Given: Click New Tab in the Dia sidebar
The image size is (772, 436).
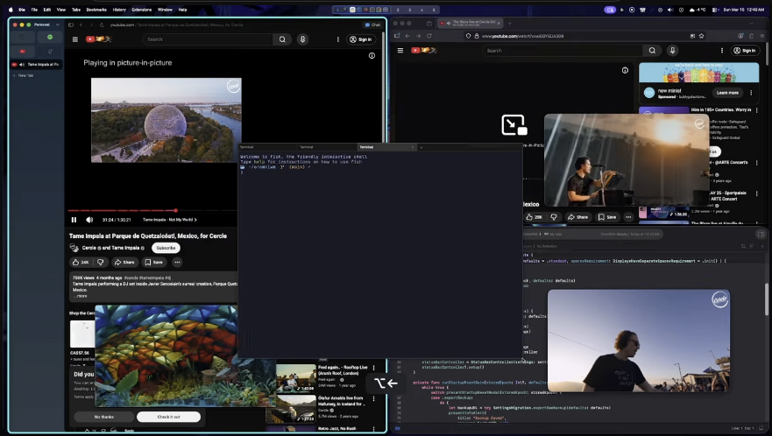Looking at the screenshot, I should click(x=23, y=75).
